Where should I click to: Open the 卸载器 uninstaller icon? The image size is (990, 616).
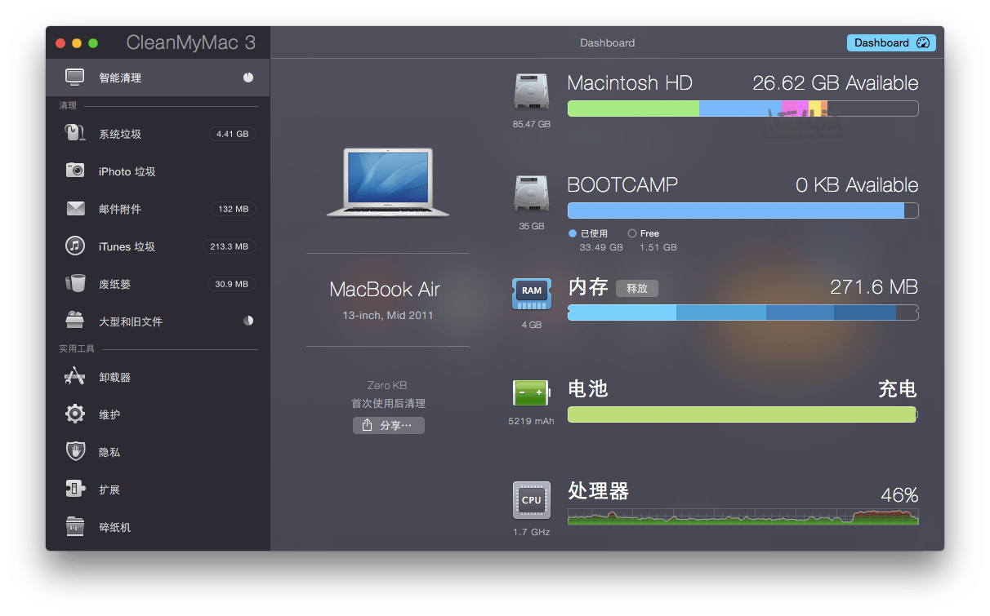[x=75, y=377]
